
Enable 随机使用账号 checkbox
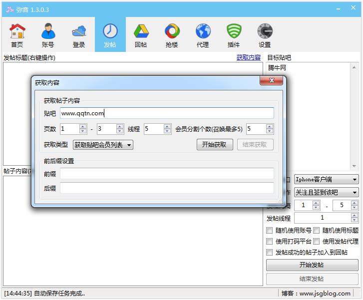tap(270, 231)
